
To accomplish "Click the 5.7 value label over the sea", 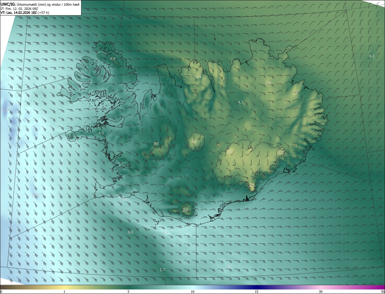I will point(162,270).
